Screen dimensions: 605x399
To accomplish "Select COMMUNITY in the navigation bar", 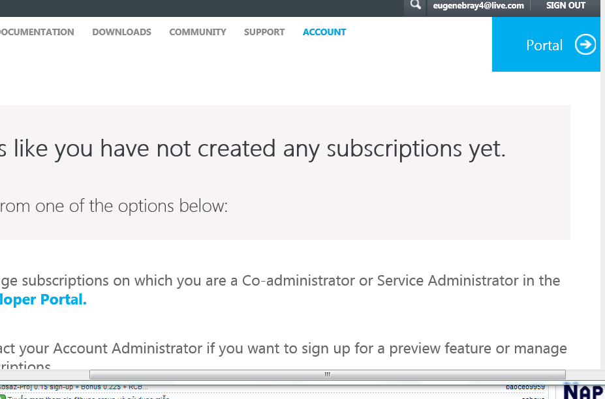I will 197,32.
